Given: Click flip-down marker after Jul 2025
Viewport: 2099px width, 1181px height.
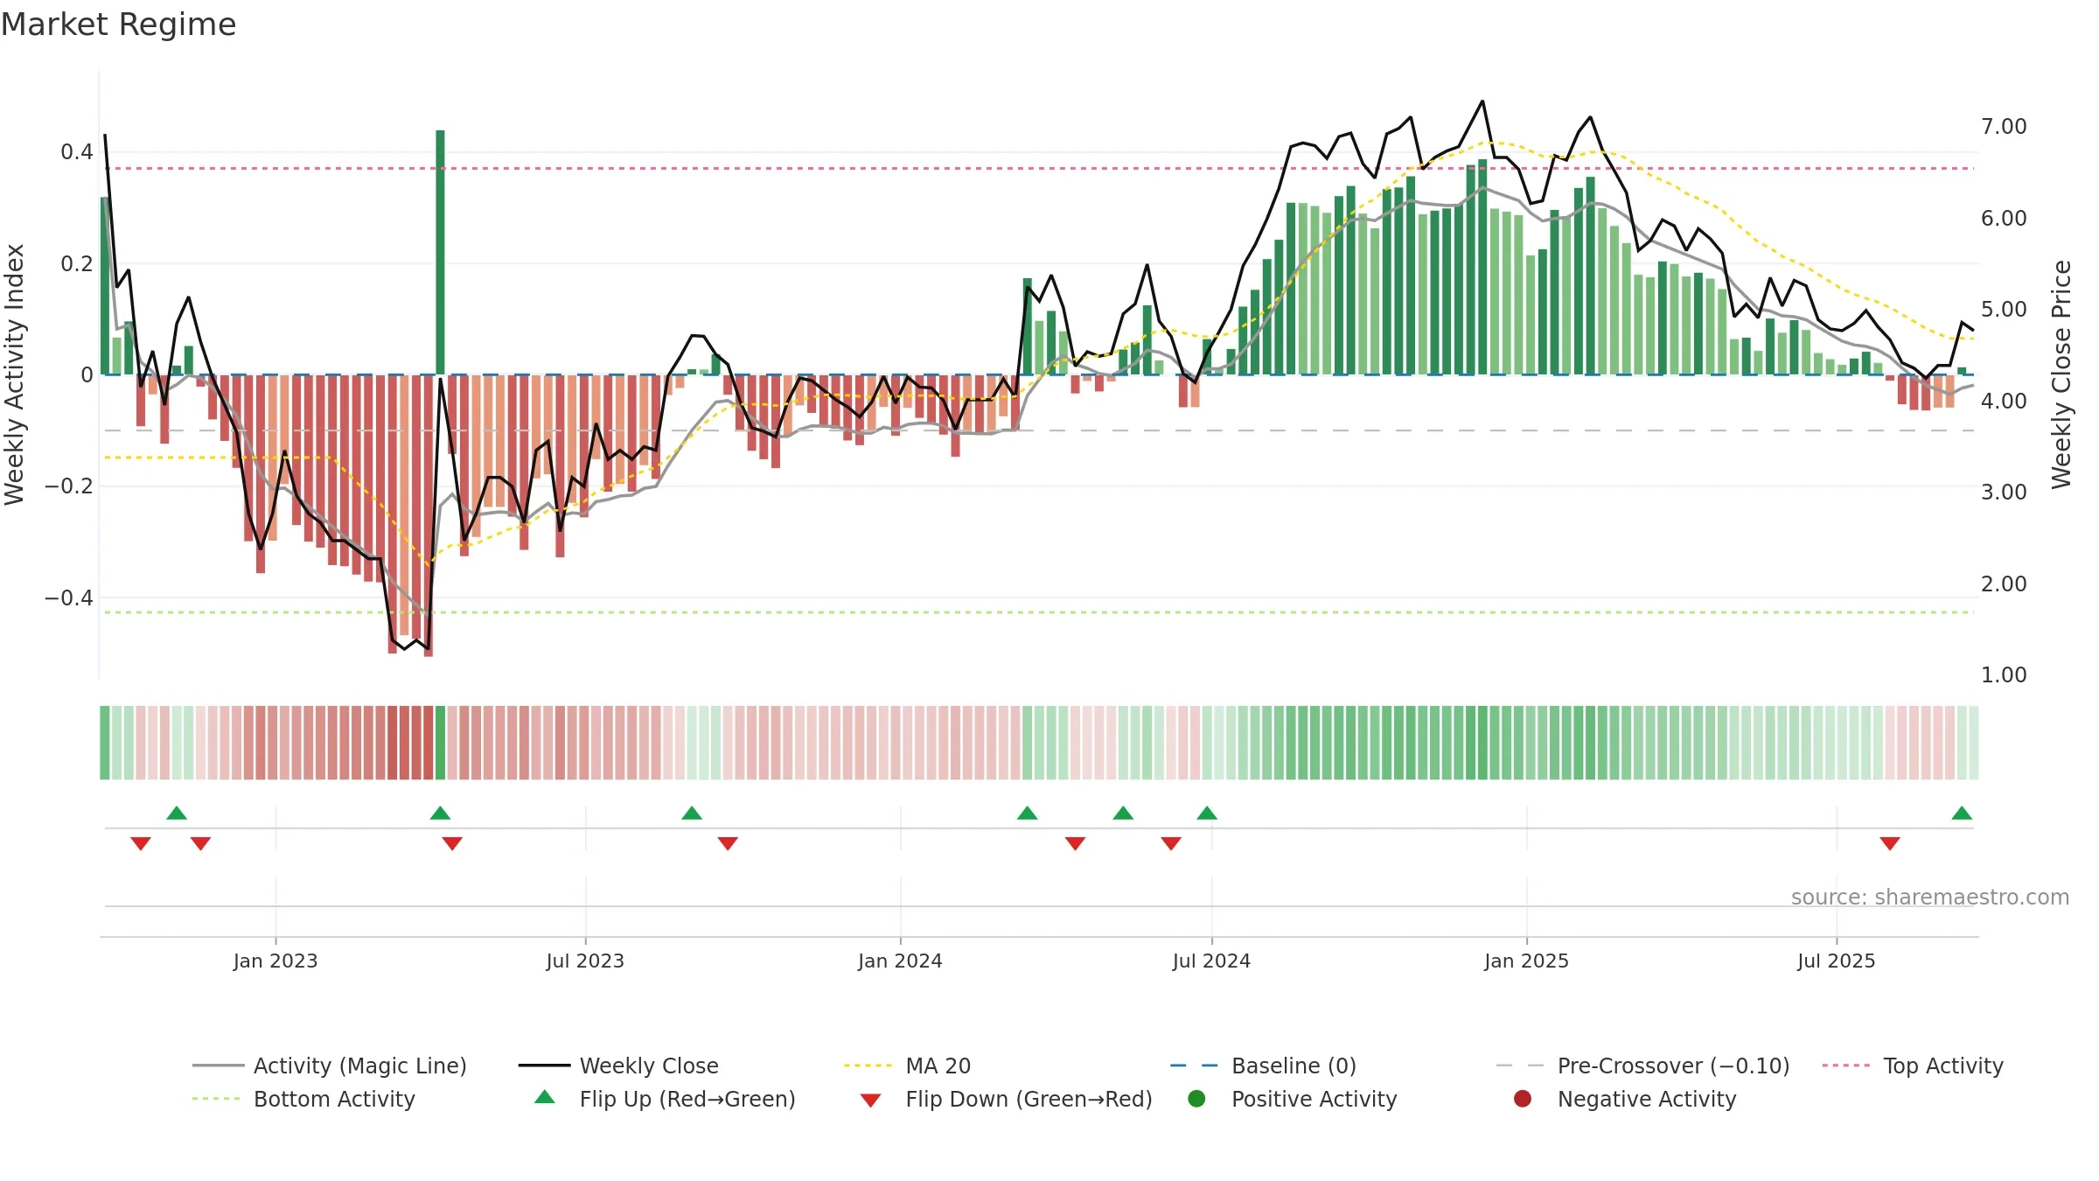Looking at the screenshot, I should click(x=1890, y=843).
